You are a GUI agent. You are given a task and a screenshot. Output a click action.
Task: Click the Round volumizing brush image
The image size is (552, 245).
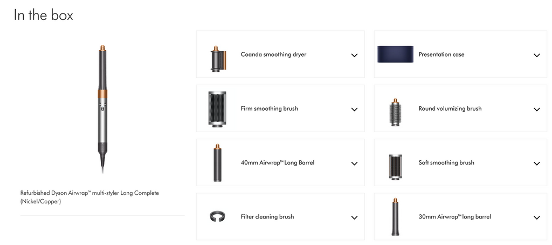point(395,112)
